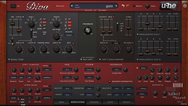Viewport: 188px width, 106px height.
Task: Toggle the VCO 1 SYNC switch
Action: 44,34
